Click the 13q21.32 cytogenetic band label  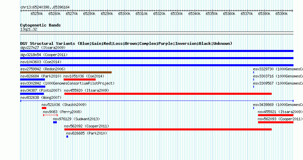click(x=29, y=29)
